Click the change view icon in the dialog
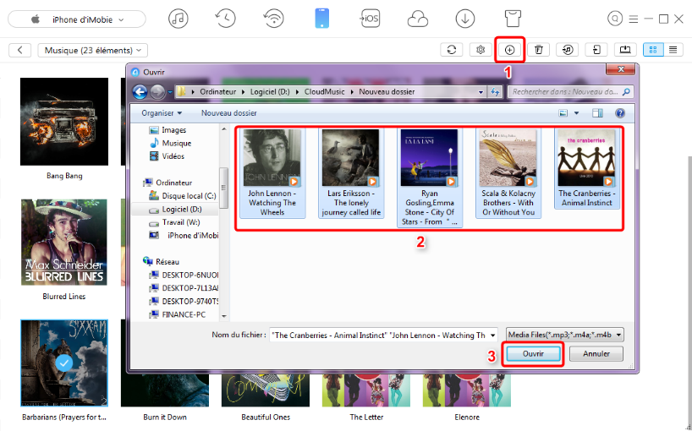 [563, 113]
